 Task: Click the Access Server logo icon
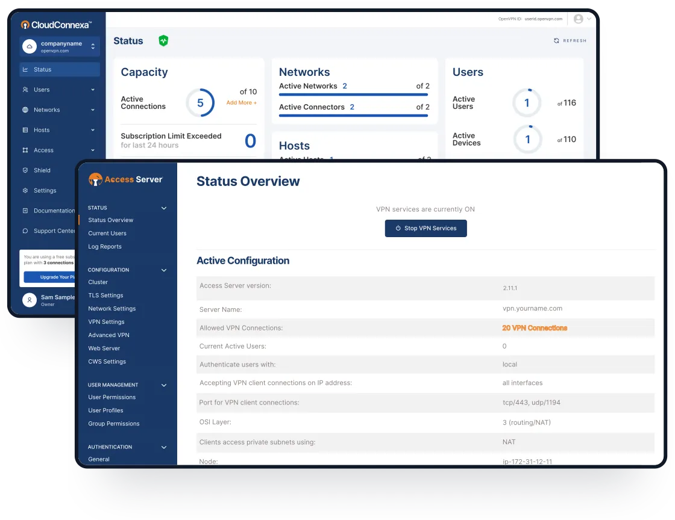(x=95, y=179)
